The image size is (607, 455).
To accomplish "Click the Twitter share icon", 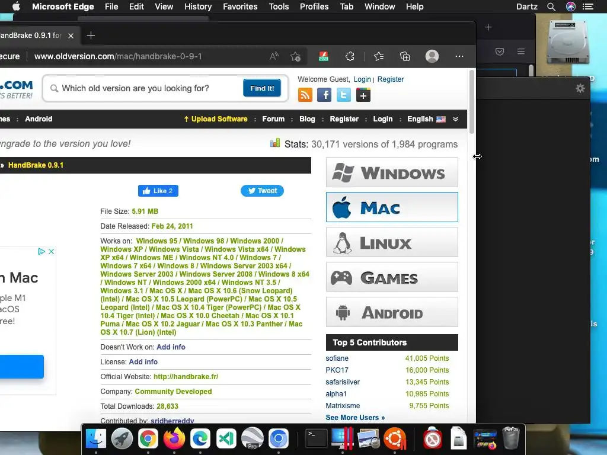I will click(344, 95).
